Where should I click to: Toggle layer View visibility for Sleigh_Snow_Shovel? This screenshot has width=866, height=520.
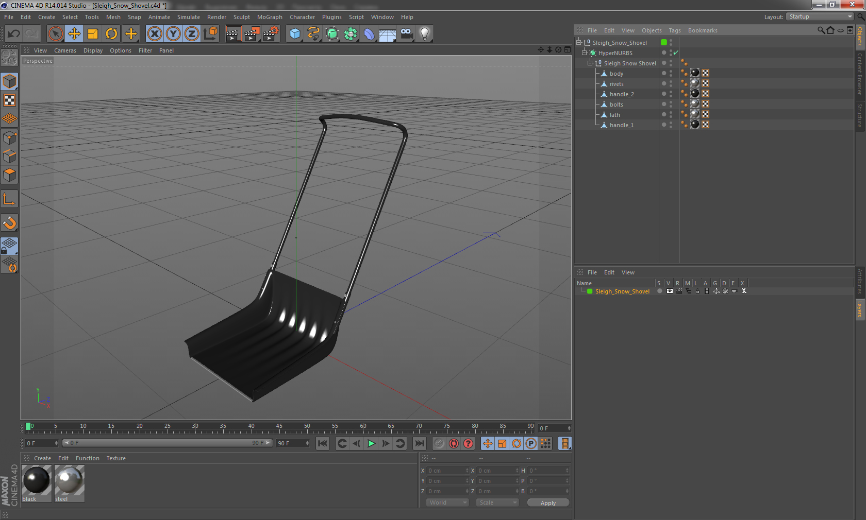(x=670, y=291)
